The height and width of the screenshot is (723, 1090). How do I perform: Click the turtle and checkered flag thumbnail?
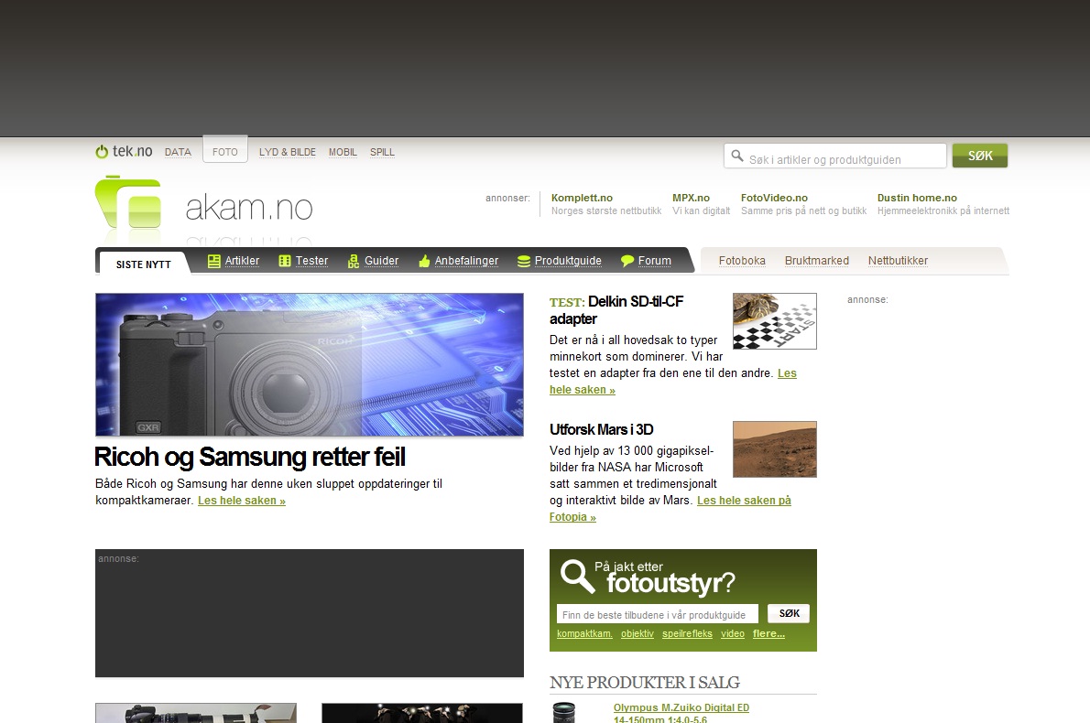tap(774, 321)
